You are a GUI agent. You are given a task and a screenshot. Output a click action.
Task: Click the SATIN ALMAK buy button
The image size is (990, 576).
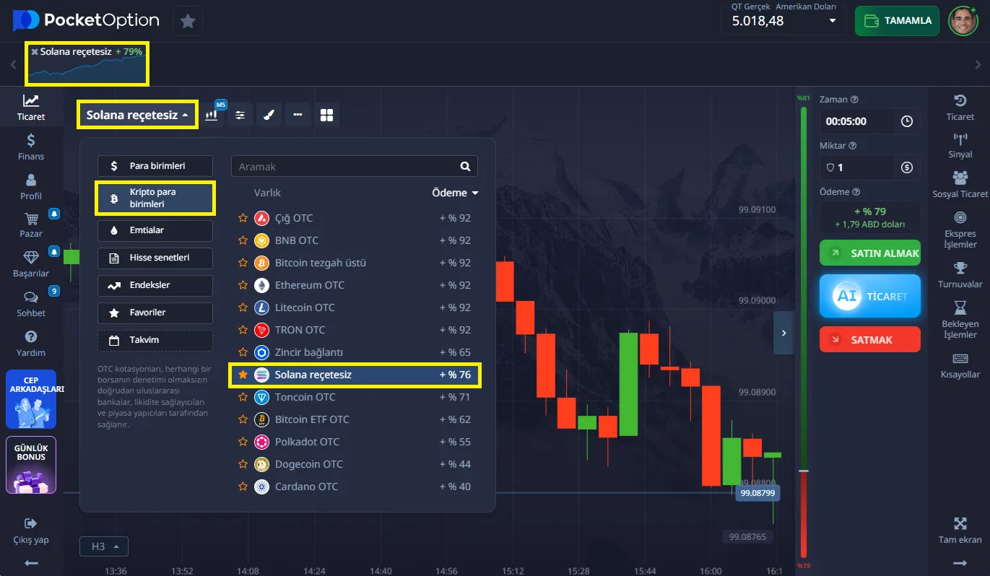[870, 253]
